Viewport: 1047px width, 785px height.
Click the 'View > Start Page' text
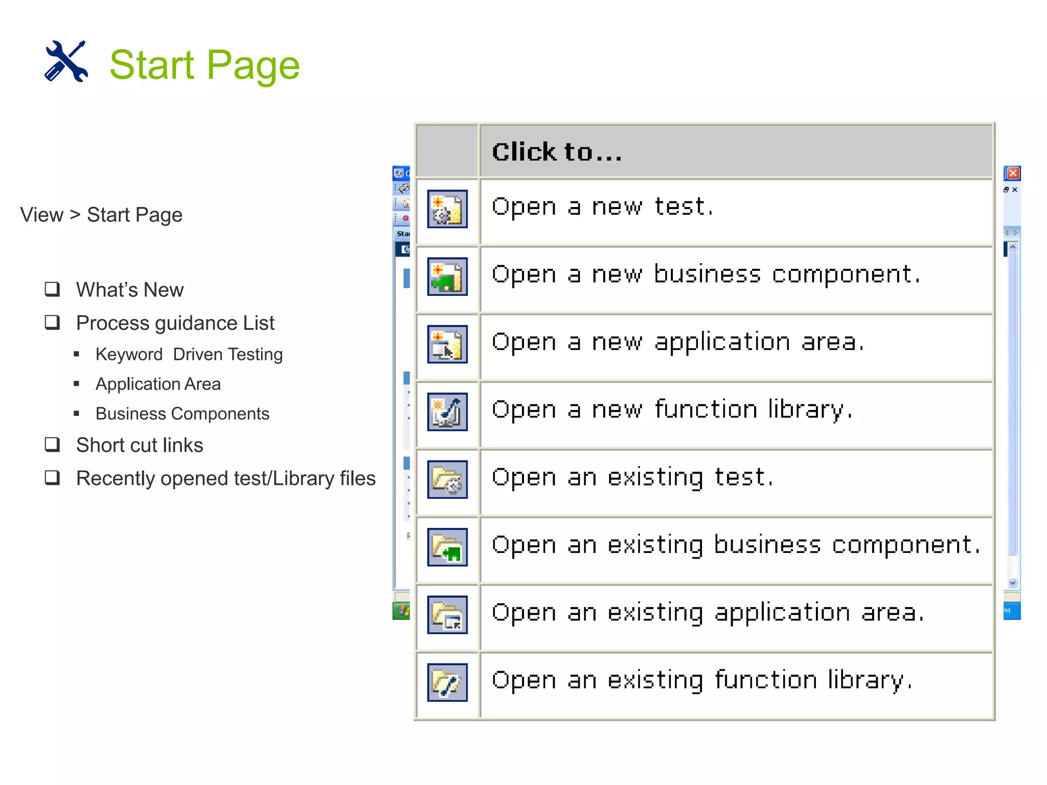(x=101, y=215)
